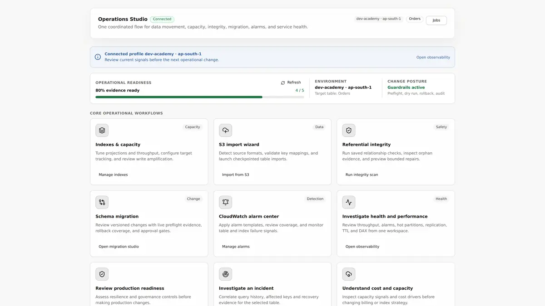Click the Operations Studio heading
The height and width of the screenshot is (306, 545).
point(123,19)
